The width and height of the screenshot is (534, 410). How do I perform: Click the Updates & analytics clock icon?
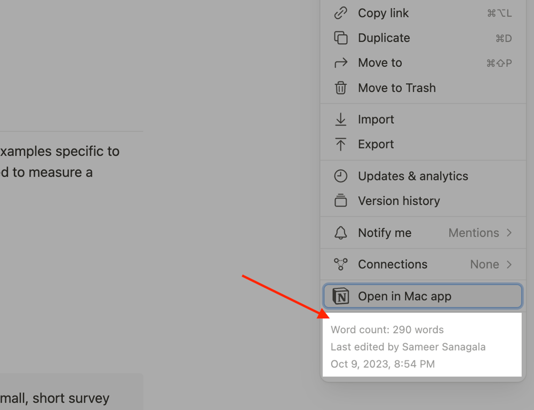[x=340, y=176]
